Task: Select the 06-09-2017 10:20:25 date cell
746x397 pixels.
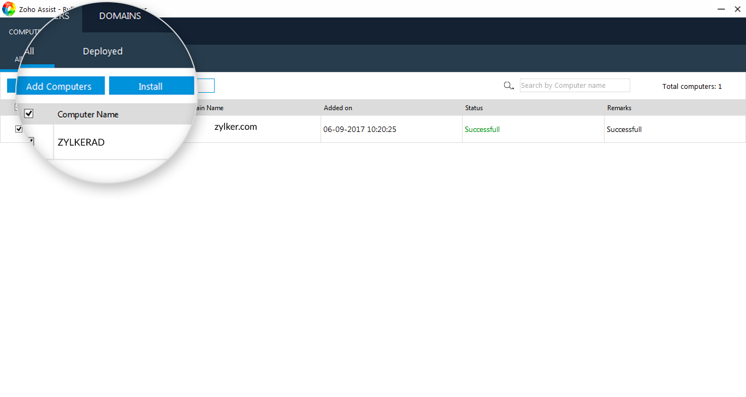Action: 360,129
